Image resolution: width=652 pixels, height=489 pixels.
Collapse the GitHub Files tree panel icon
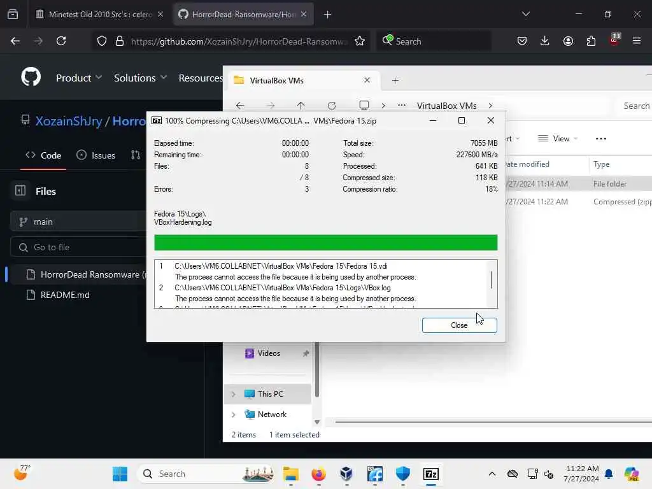point(20,190)
